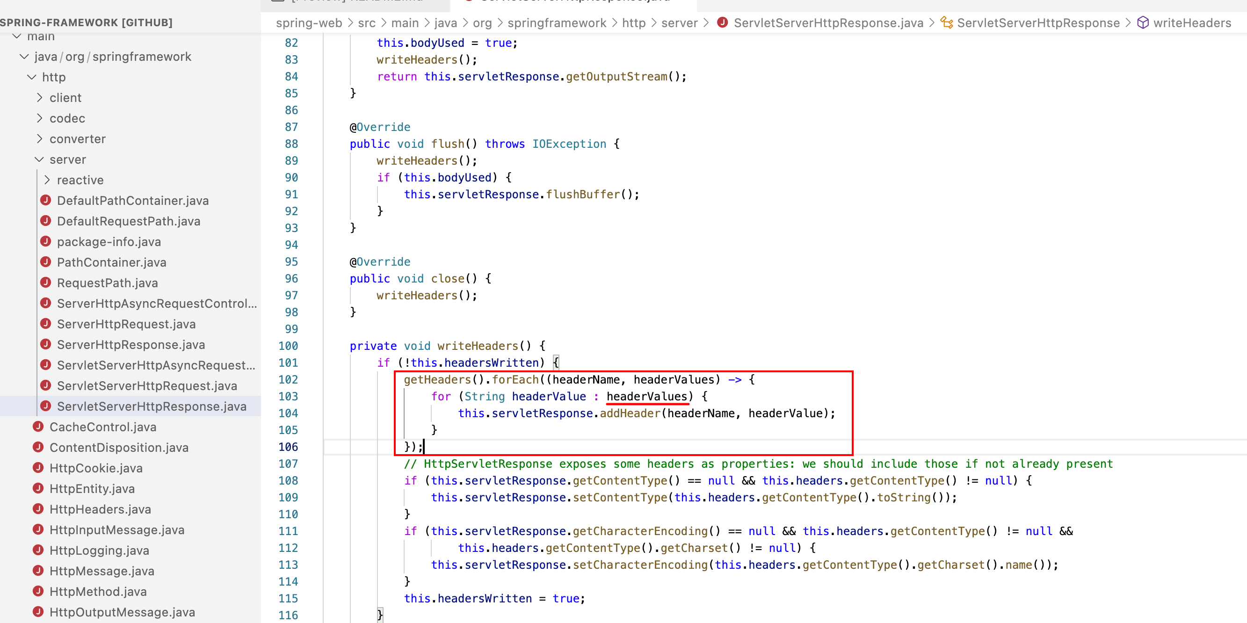Click headerValues identifier on line 103
Viewport: 1247px width, 623px height.
coord(646,397)
